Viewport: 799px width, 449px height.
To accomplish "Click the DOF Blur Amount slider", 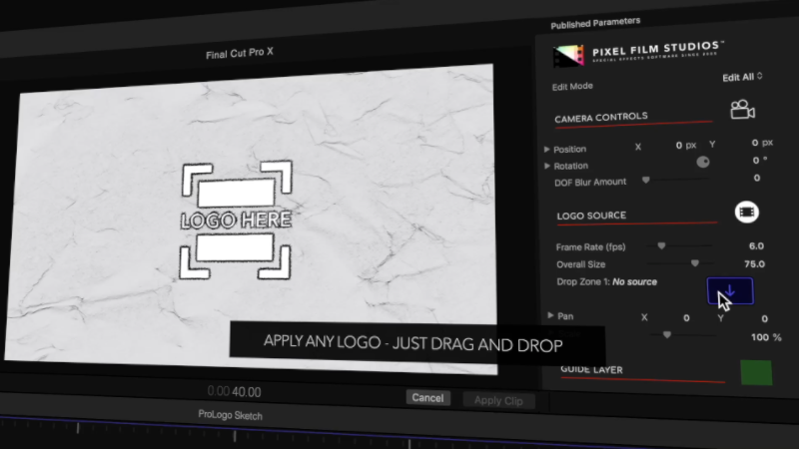I will (676, 180).
